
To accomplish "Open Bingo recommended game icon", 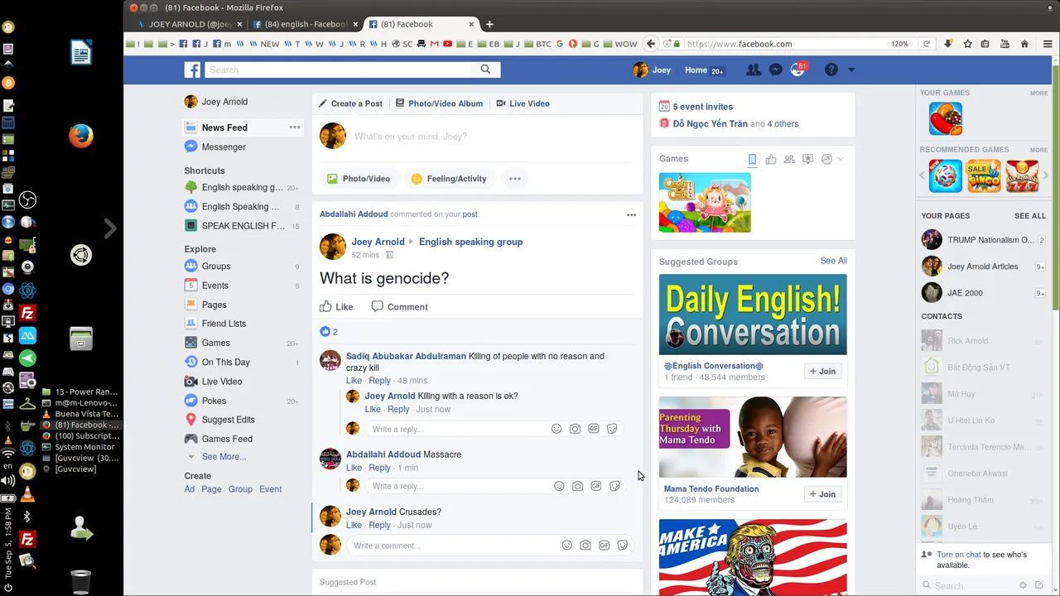I will [983, 176].
